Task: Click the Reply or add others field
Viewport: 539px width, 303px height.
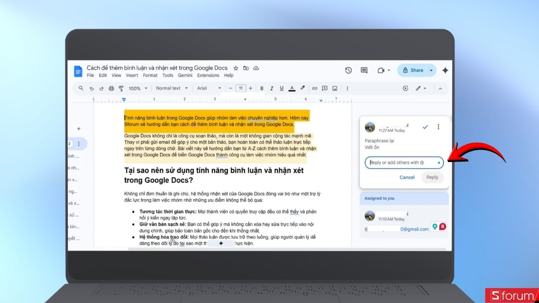Action: [404, 162]
